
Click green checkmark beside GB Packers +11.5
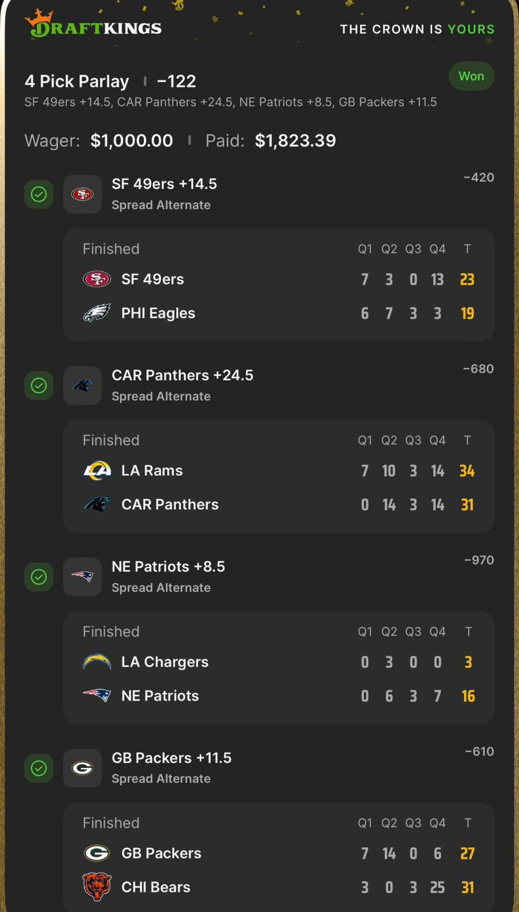tap(39, 768)
